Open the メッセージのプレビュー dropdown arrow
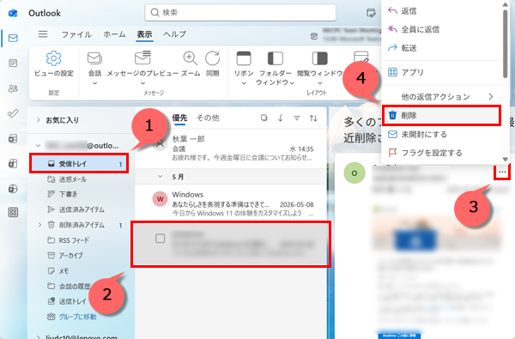Screen dimensions: 515x339 pyautogui.click(x=142, y=83)
